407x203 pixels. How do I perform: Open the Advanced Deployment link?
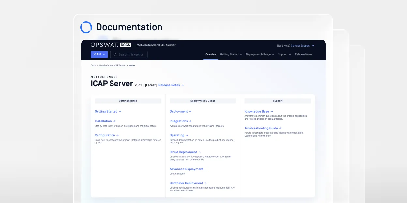click(188, 169)
